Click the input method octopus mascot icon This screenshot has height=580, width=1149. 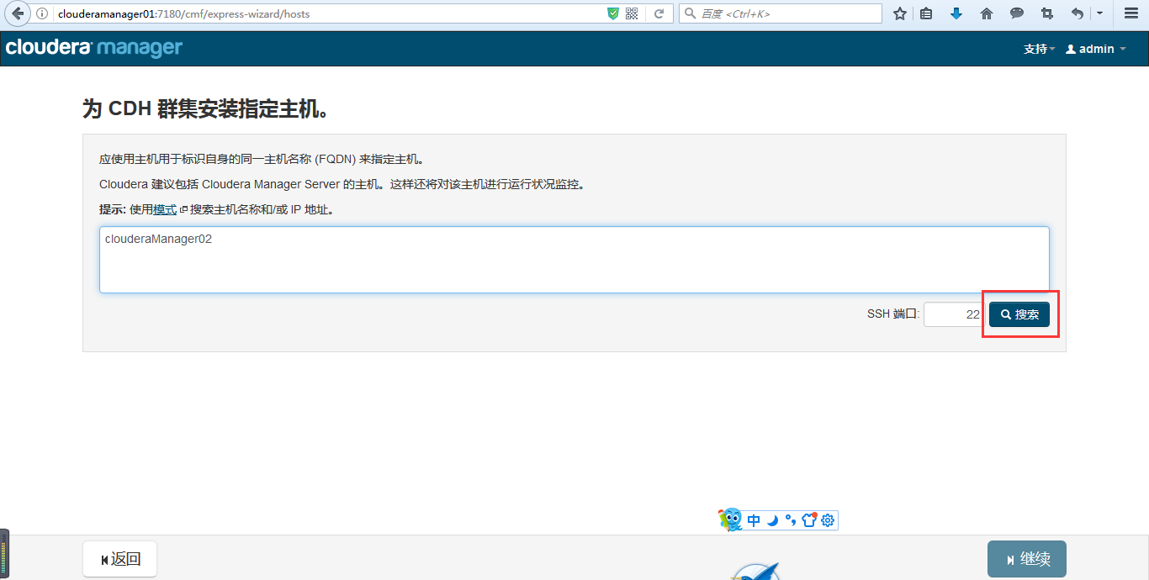730,519
